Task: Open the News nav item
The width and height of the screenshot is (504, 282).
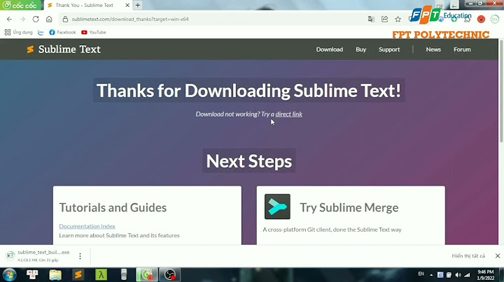Action: [x=433, y=50]
